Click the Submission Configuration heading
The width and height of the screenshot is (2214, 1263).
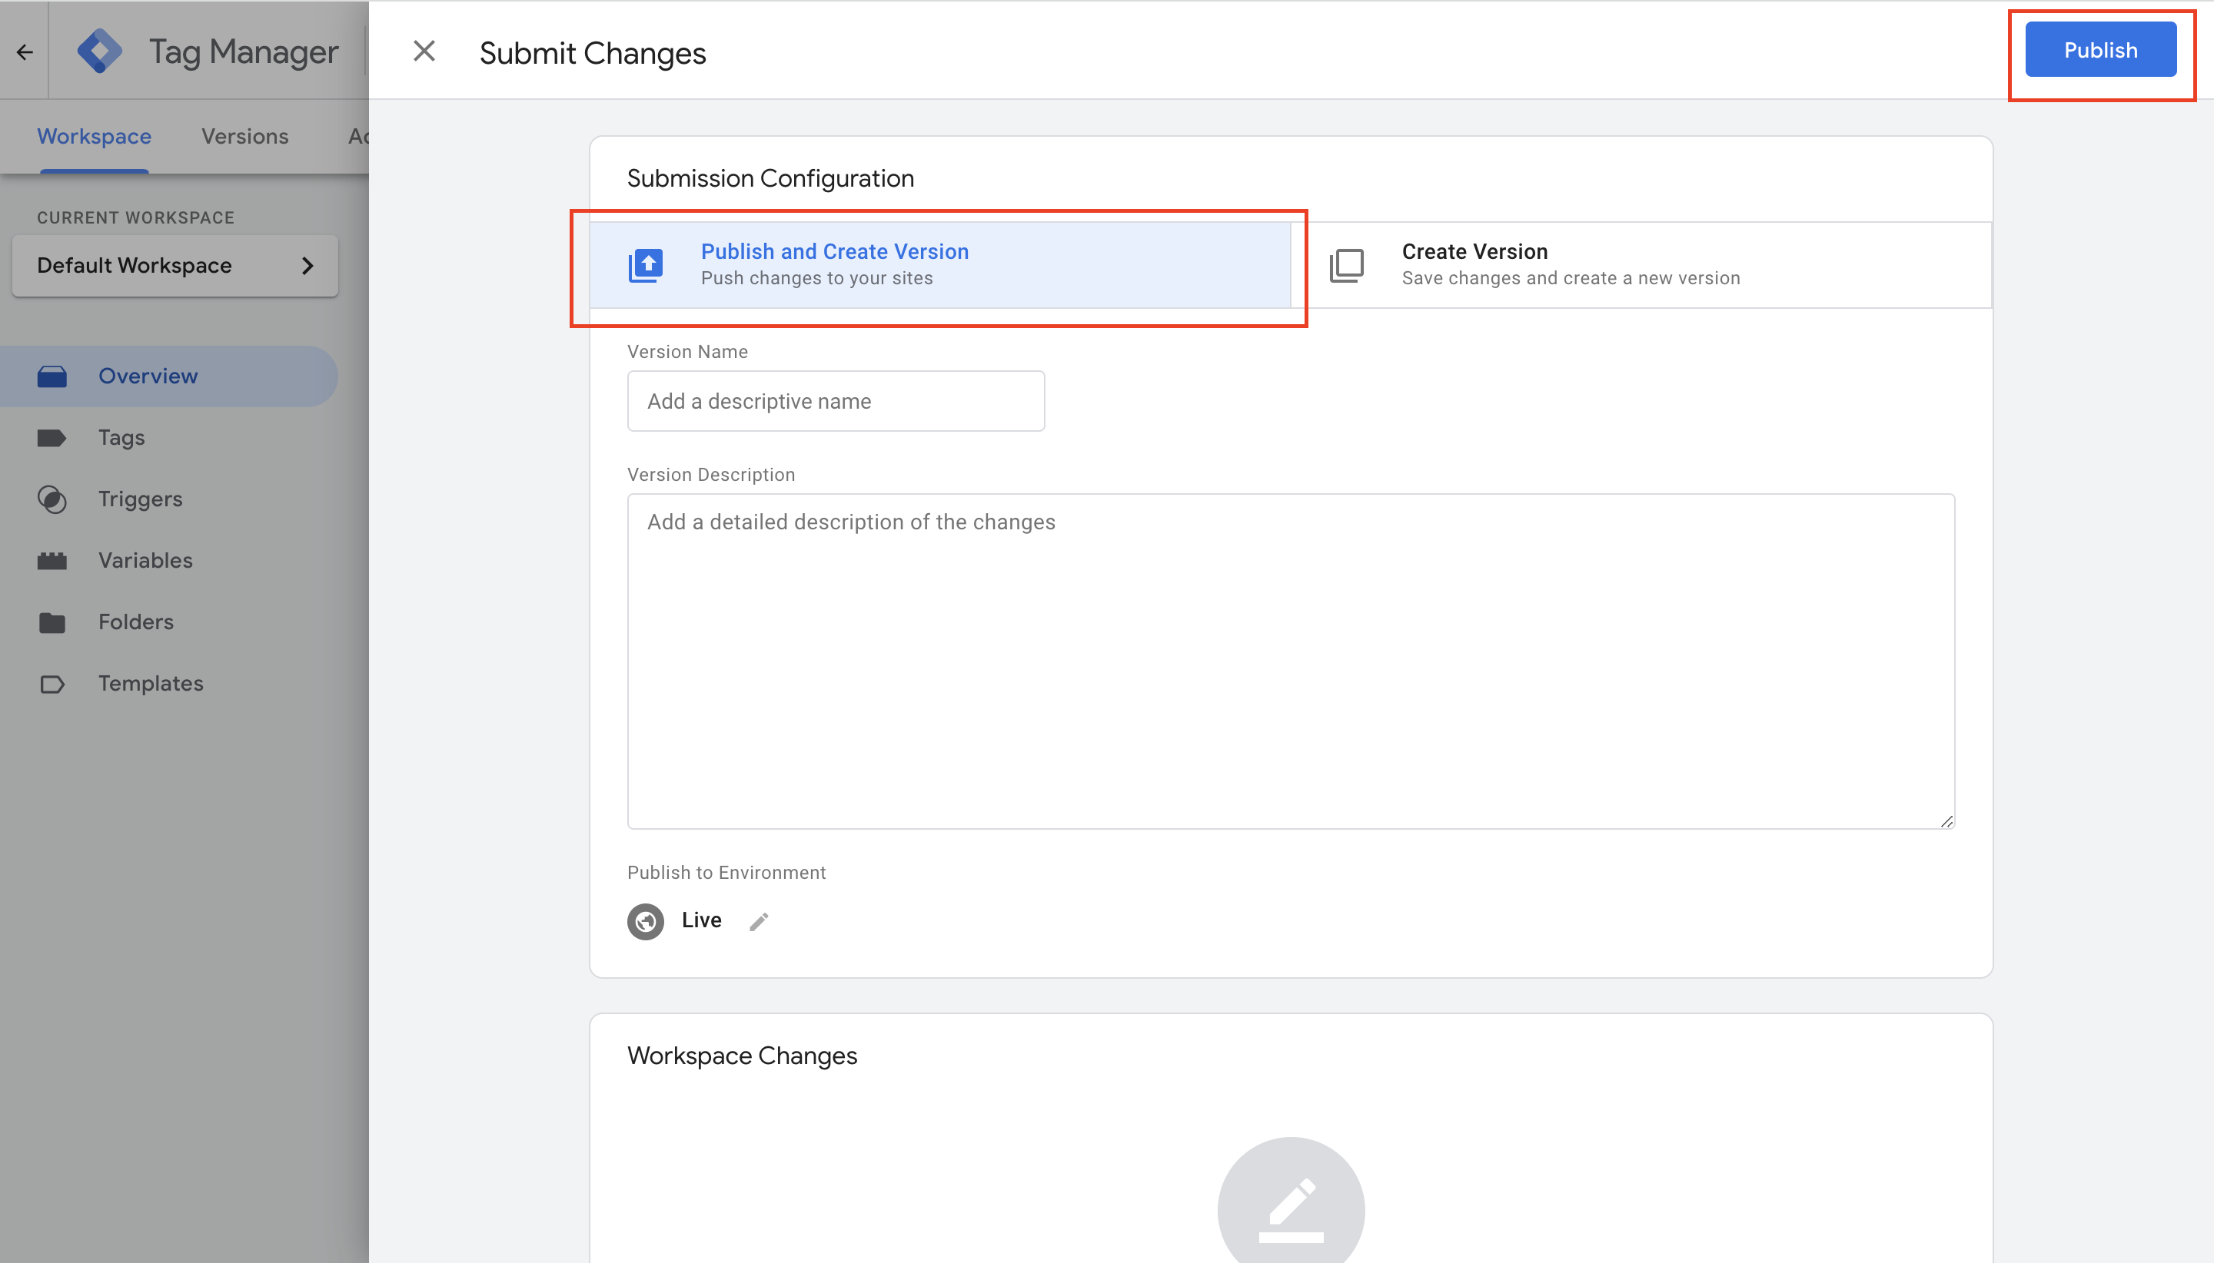pos(771,179)
